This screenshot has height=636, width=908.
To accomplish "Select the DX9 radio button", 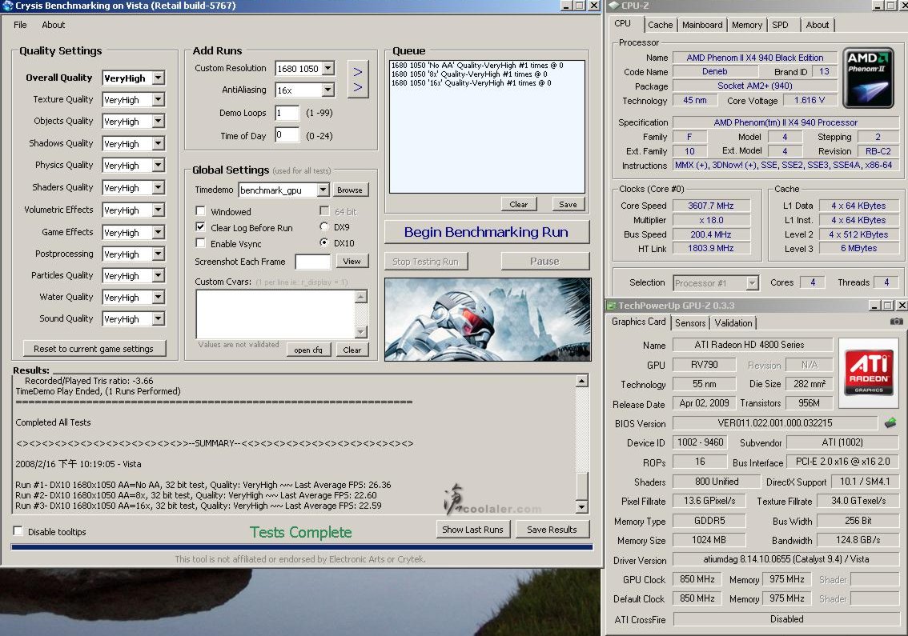I will 324,227.
